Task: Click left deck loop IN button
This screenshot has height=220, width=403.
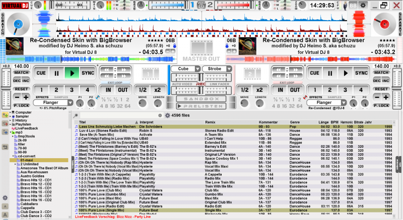Action: pos(108,90)
